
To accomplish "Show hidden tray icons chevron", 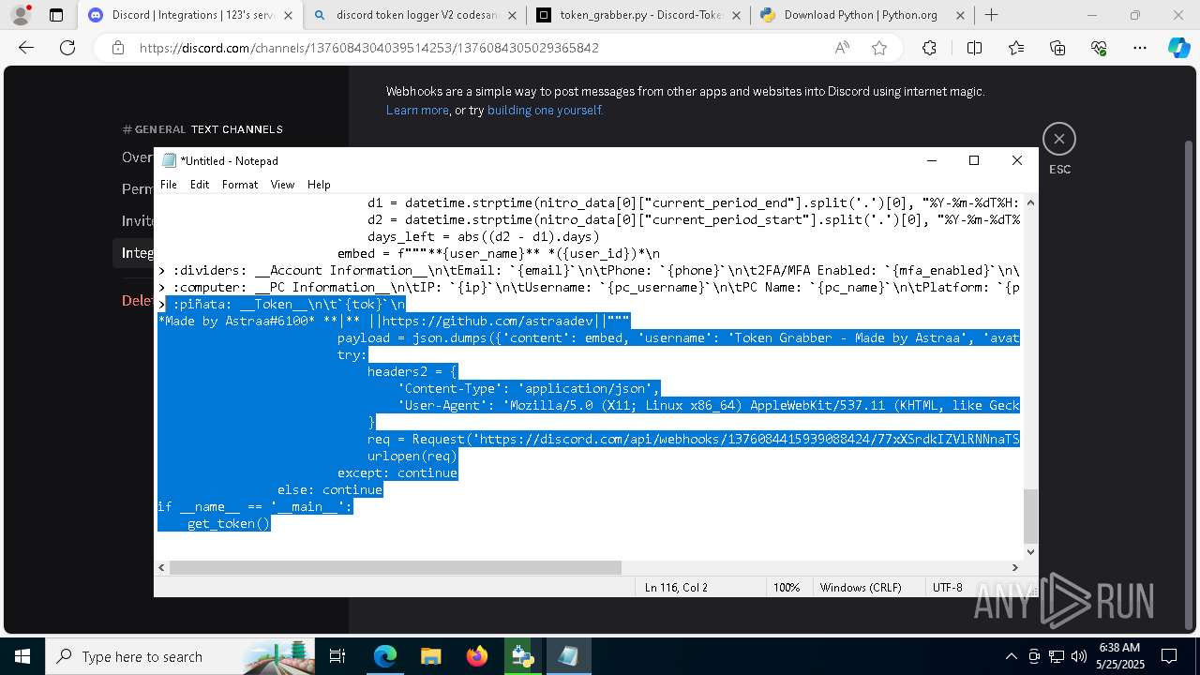I will (x=1011, y=656).
